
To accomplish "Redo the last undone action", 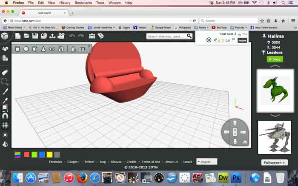I will coord(81,36).
